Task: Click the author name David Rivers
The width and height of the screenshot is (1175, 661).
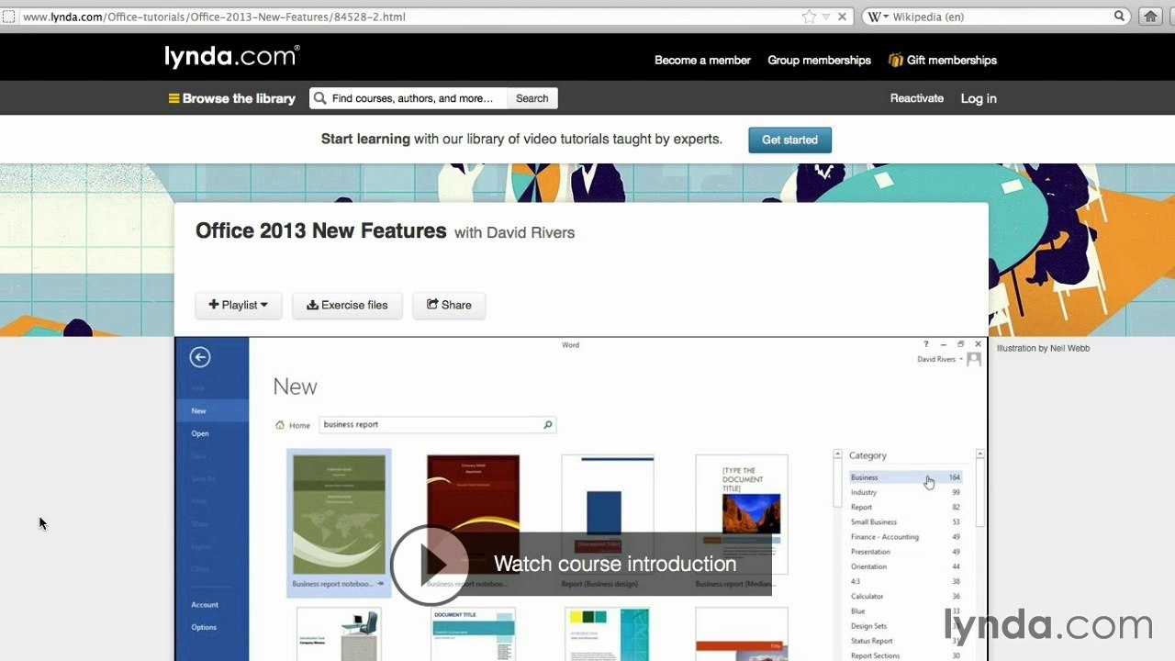Action: click(531, 232)
